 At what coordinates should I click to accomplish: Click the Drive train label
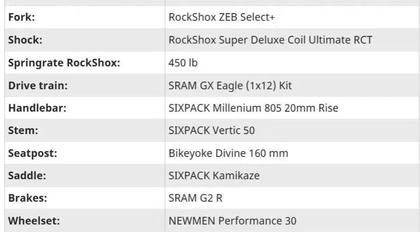point(38,85)
